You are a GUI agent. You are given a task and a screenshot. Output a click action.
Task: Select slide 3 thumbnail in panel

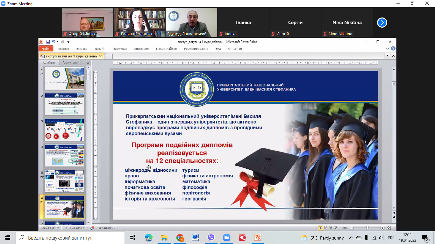(x=64, y=130)
